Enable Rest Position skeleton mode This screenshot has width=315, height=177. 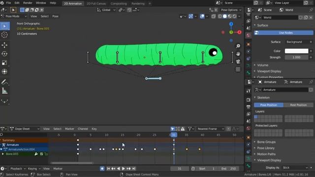[x=298, y=105]
